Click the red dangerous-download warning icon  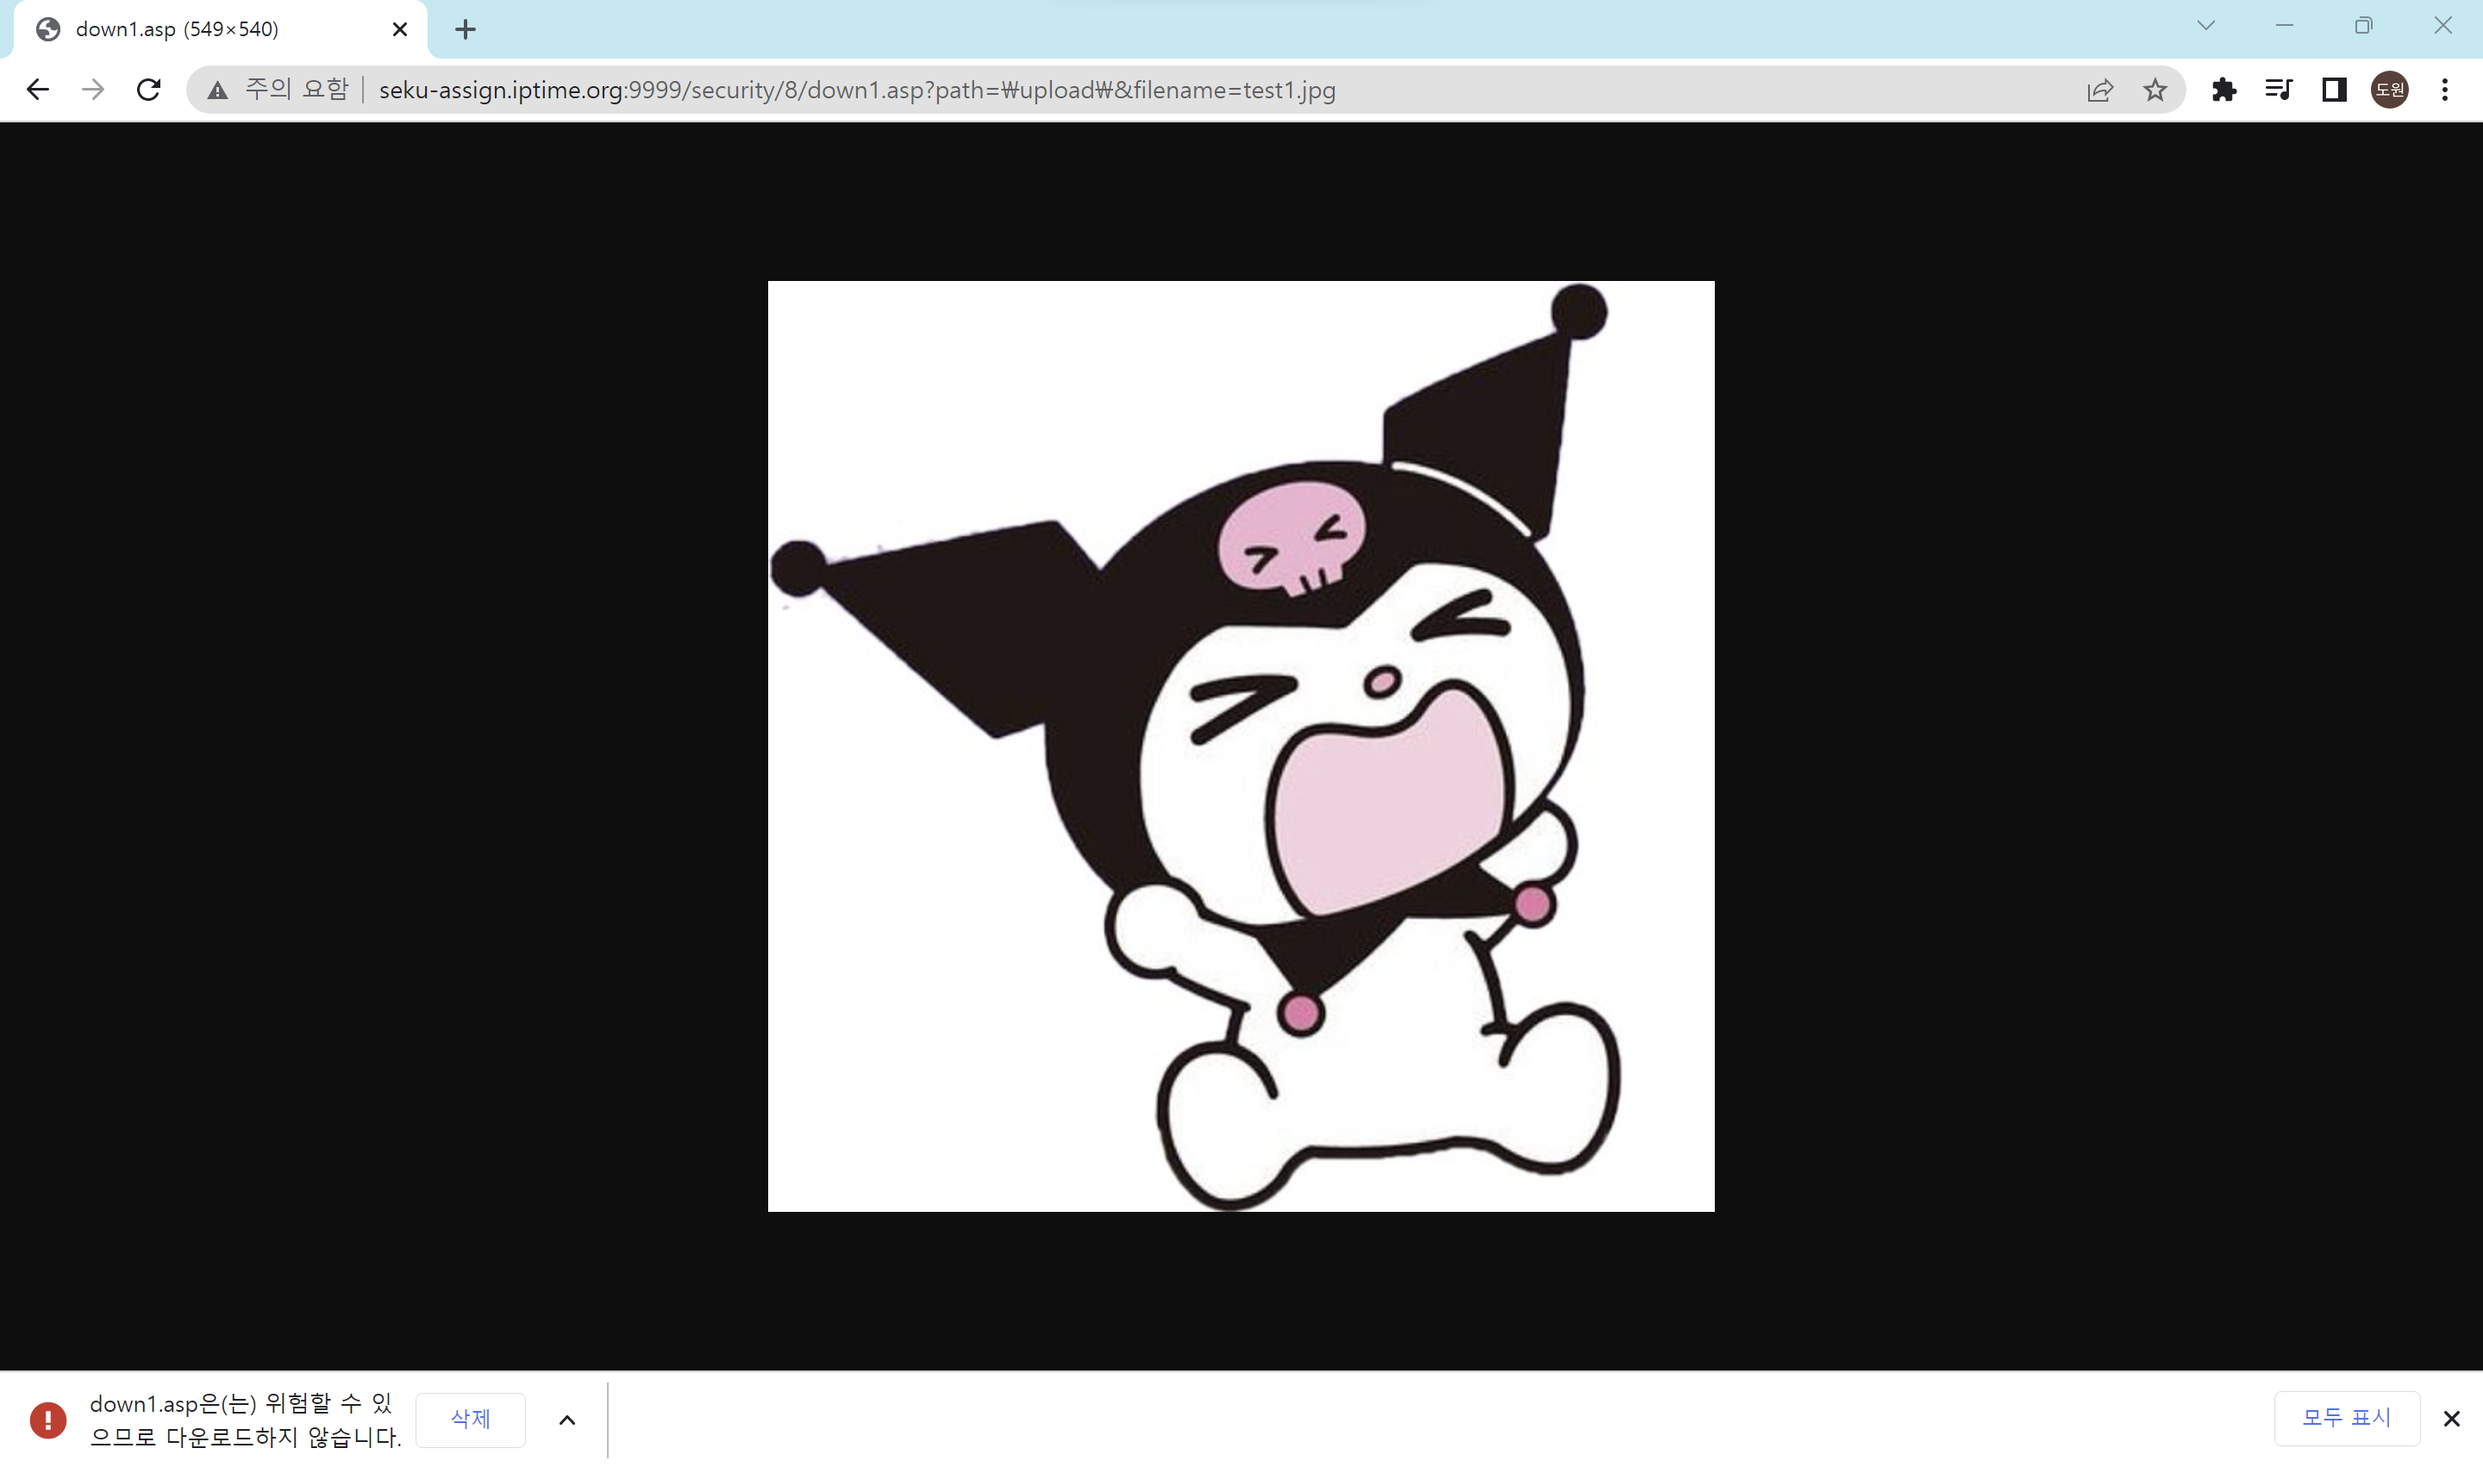47,1420
